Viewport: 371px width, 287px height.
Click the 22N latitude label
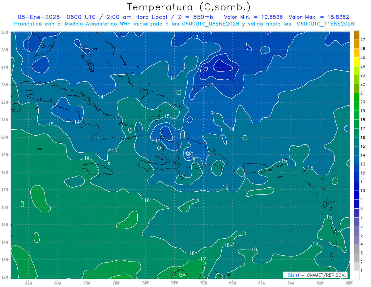click(4, 102)
